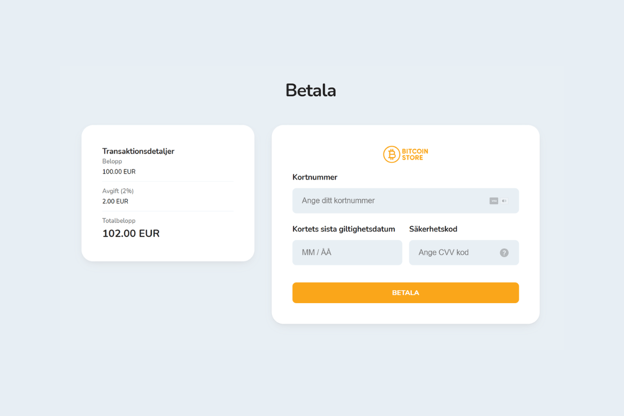Click the Kortets sista giltighetsdatum label
The image size is (624, 416).
344,229
